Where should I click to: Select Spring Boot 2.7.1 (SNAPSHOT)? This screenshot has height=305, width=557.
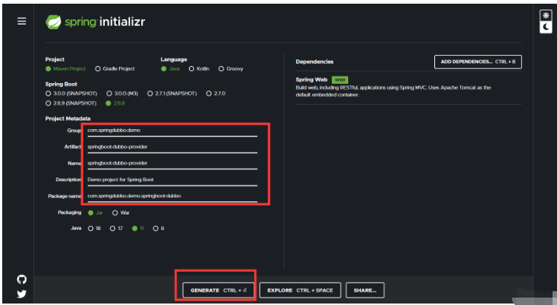click(172, 94)
